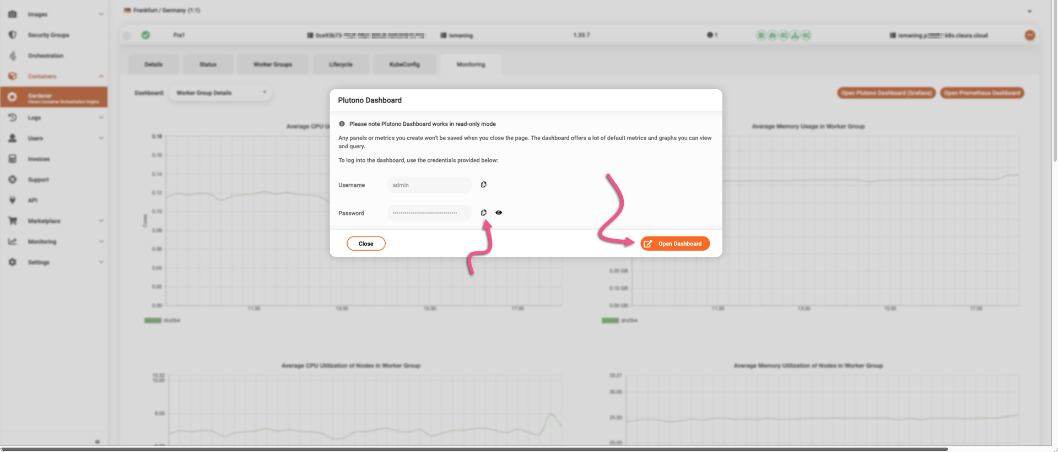This screenshot has height=452, width=1058.
Task: Click the Gardener icon in sidebar
Action: click(12, 97)
